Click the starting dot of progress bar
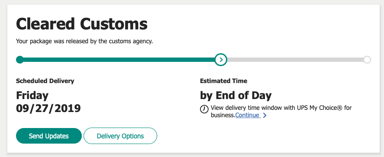 20,60
